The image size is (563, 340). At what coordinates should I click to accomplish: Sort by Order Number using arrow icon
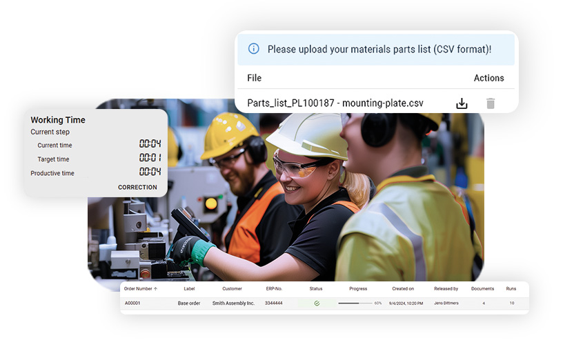tap(155, 289)
